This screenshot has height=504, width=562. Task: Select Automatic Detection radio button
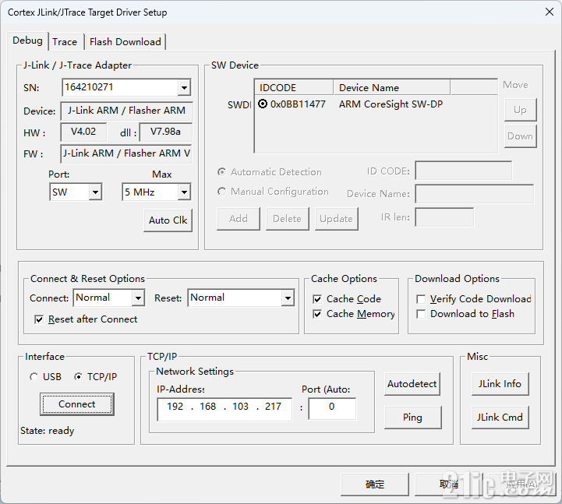222,172
